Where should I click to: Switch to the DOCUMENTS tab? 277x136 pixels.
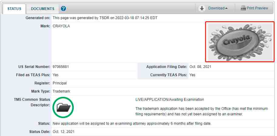(x=42, y=9)
